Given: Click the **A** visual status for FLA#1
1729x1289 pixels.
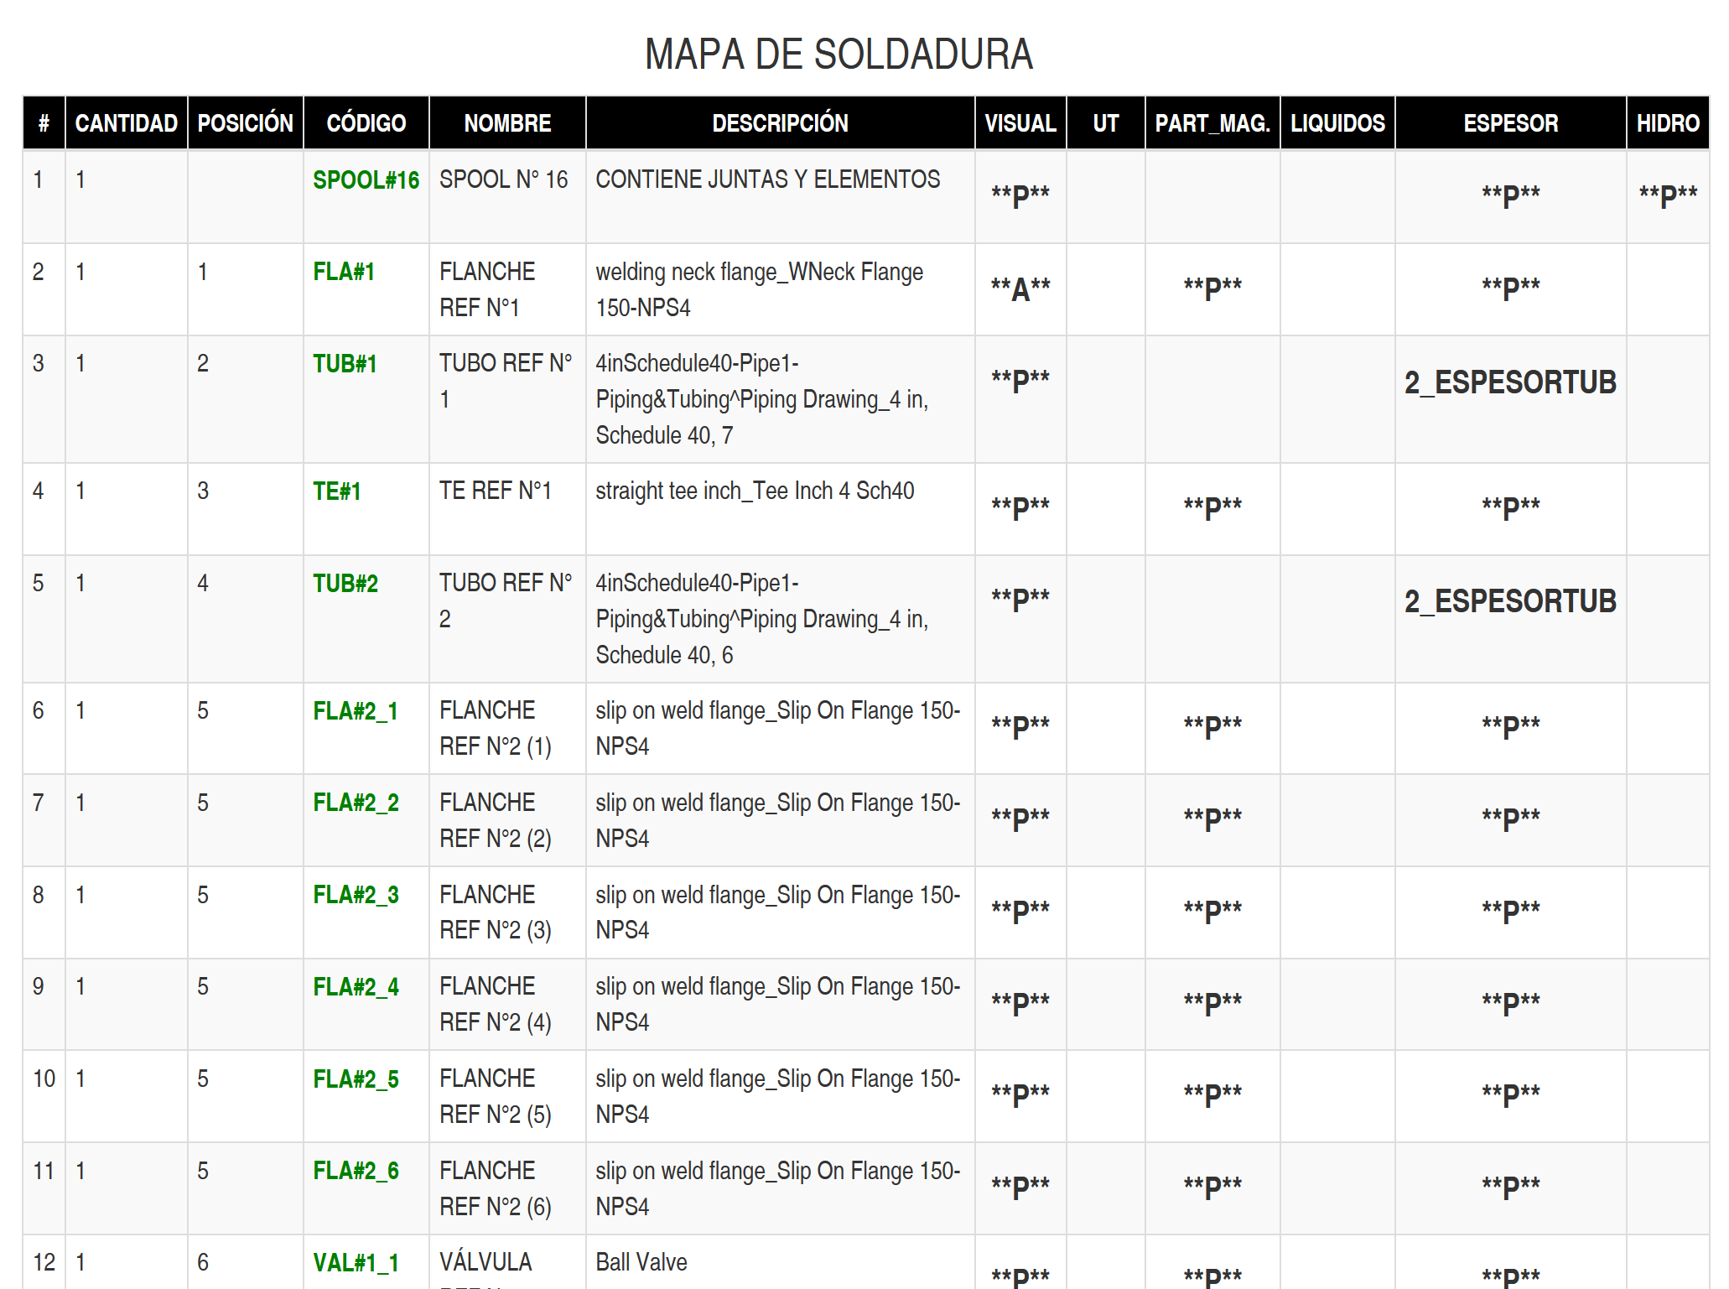Looking at the screenshot, I should pyautogui.click(x=1020, y=288).
